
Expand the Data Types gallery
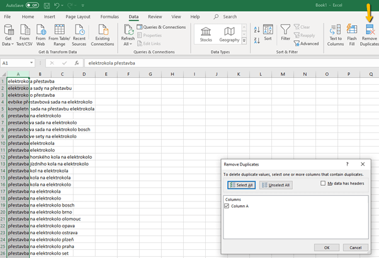244,41
